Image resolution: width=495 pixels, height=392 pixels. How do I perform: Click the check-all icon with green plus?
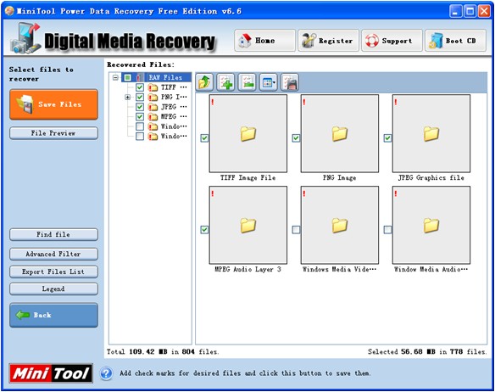coord(225,82)
